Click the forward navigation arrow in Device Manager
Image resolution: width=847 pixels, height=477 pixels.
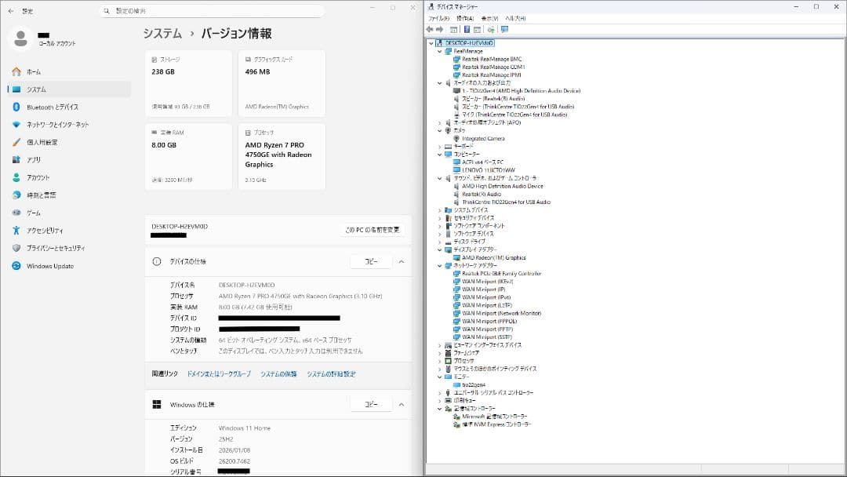[439, 30]
